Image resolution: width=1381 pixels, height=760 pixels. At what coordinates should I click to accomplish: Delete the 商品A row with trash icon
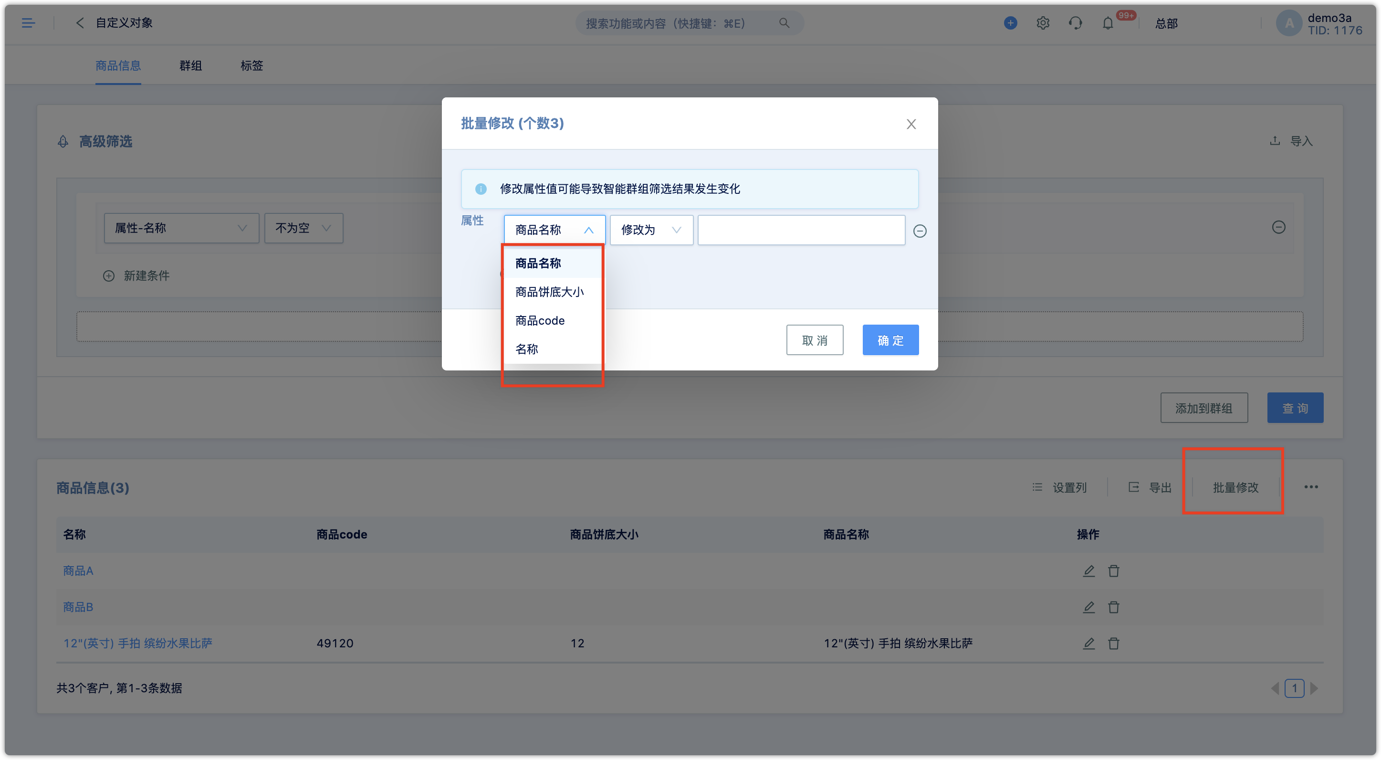tap(1113, 570)
